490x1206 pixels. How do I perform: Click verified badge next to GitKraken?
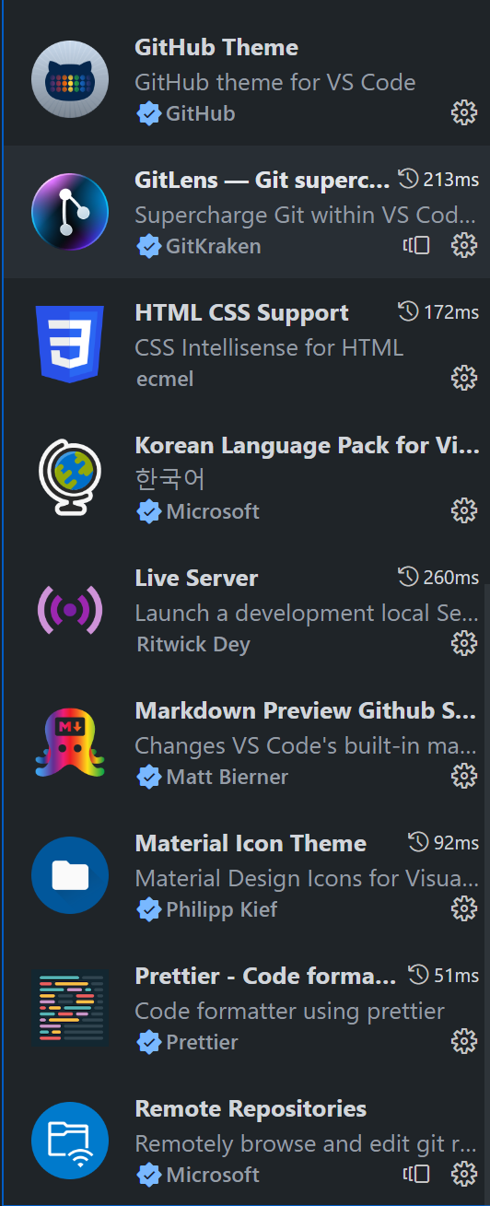148,247
